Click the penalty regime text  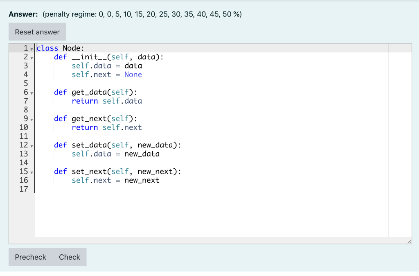point(142,14)
